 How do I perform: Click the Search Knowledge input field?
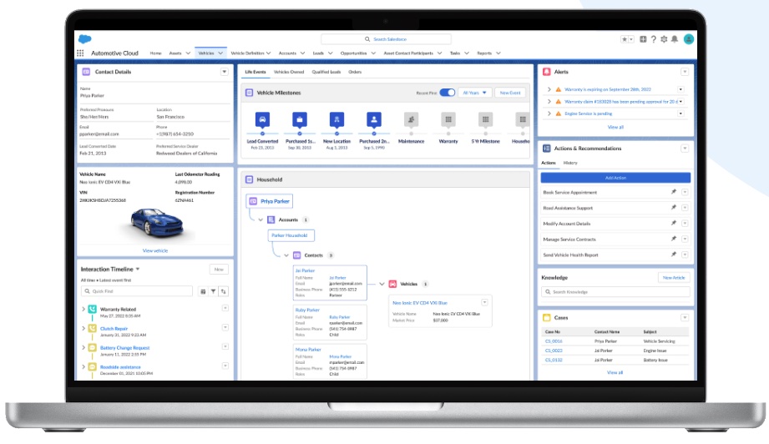tap(615, 292)
